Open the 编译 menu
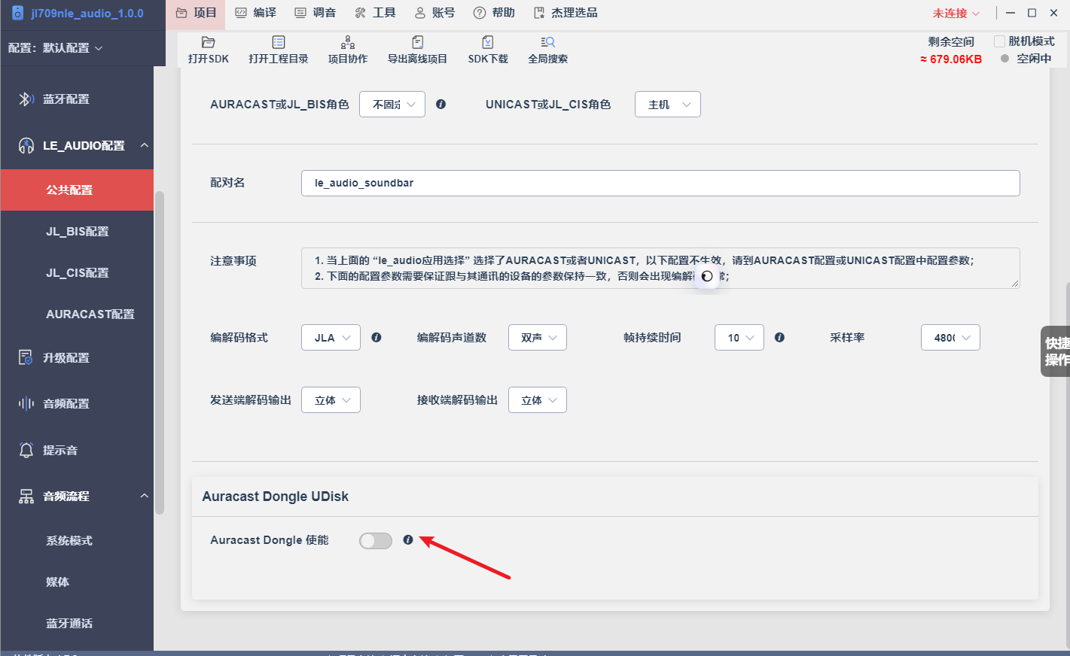This screenshot has width=1070, height=656. [256, 13]
